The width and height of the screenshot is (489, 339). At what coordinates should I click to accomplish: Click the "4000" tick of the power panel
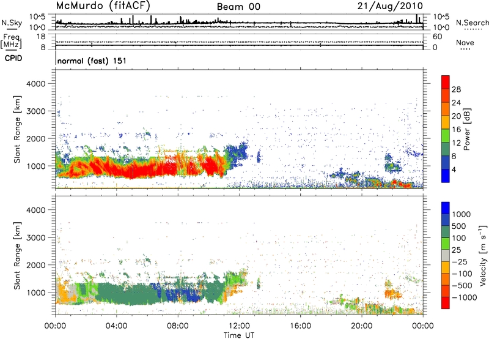click(35, 84)
